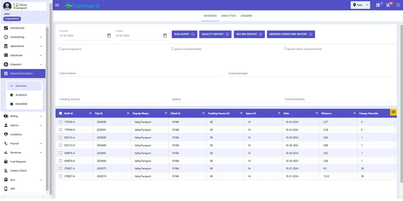
Task: Open the Test location dropdown
Action: pyautogui.click(x=360, y=5)
